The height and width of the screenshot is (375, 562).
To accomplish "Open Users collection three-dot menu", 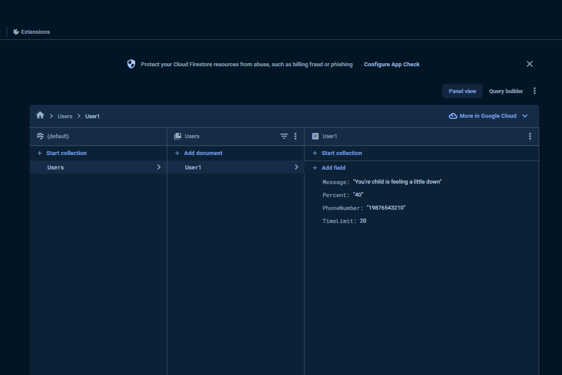I will coord(296,136).
